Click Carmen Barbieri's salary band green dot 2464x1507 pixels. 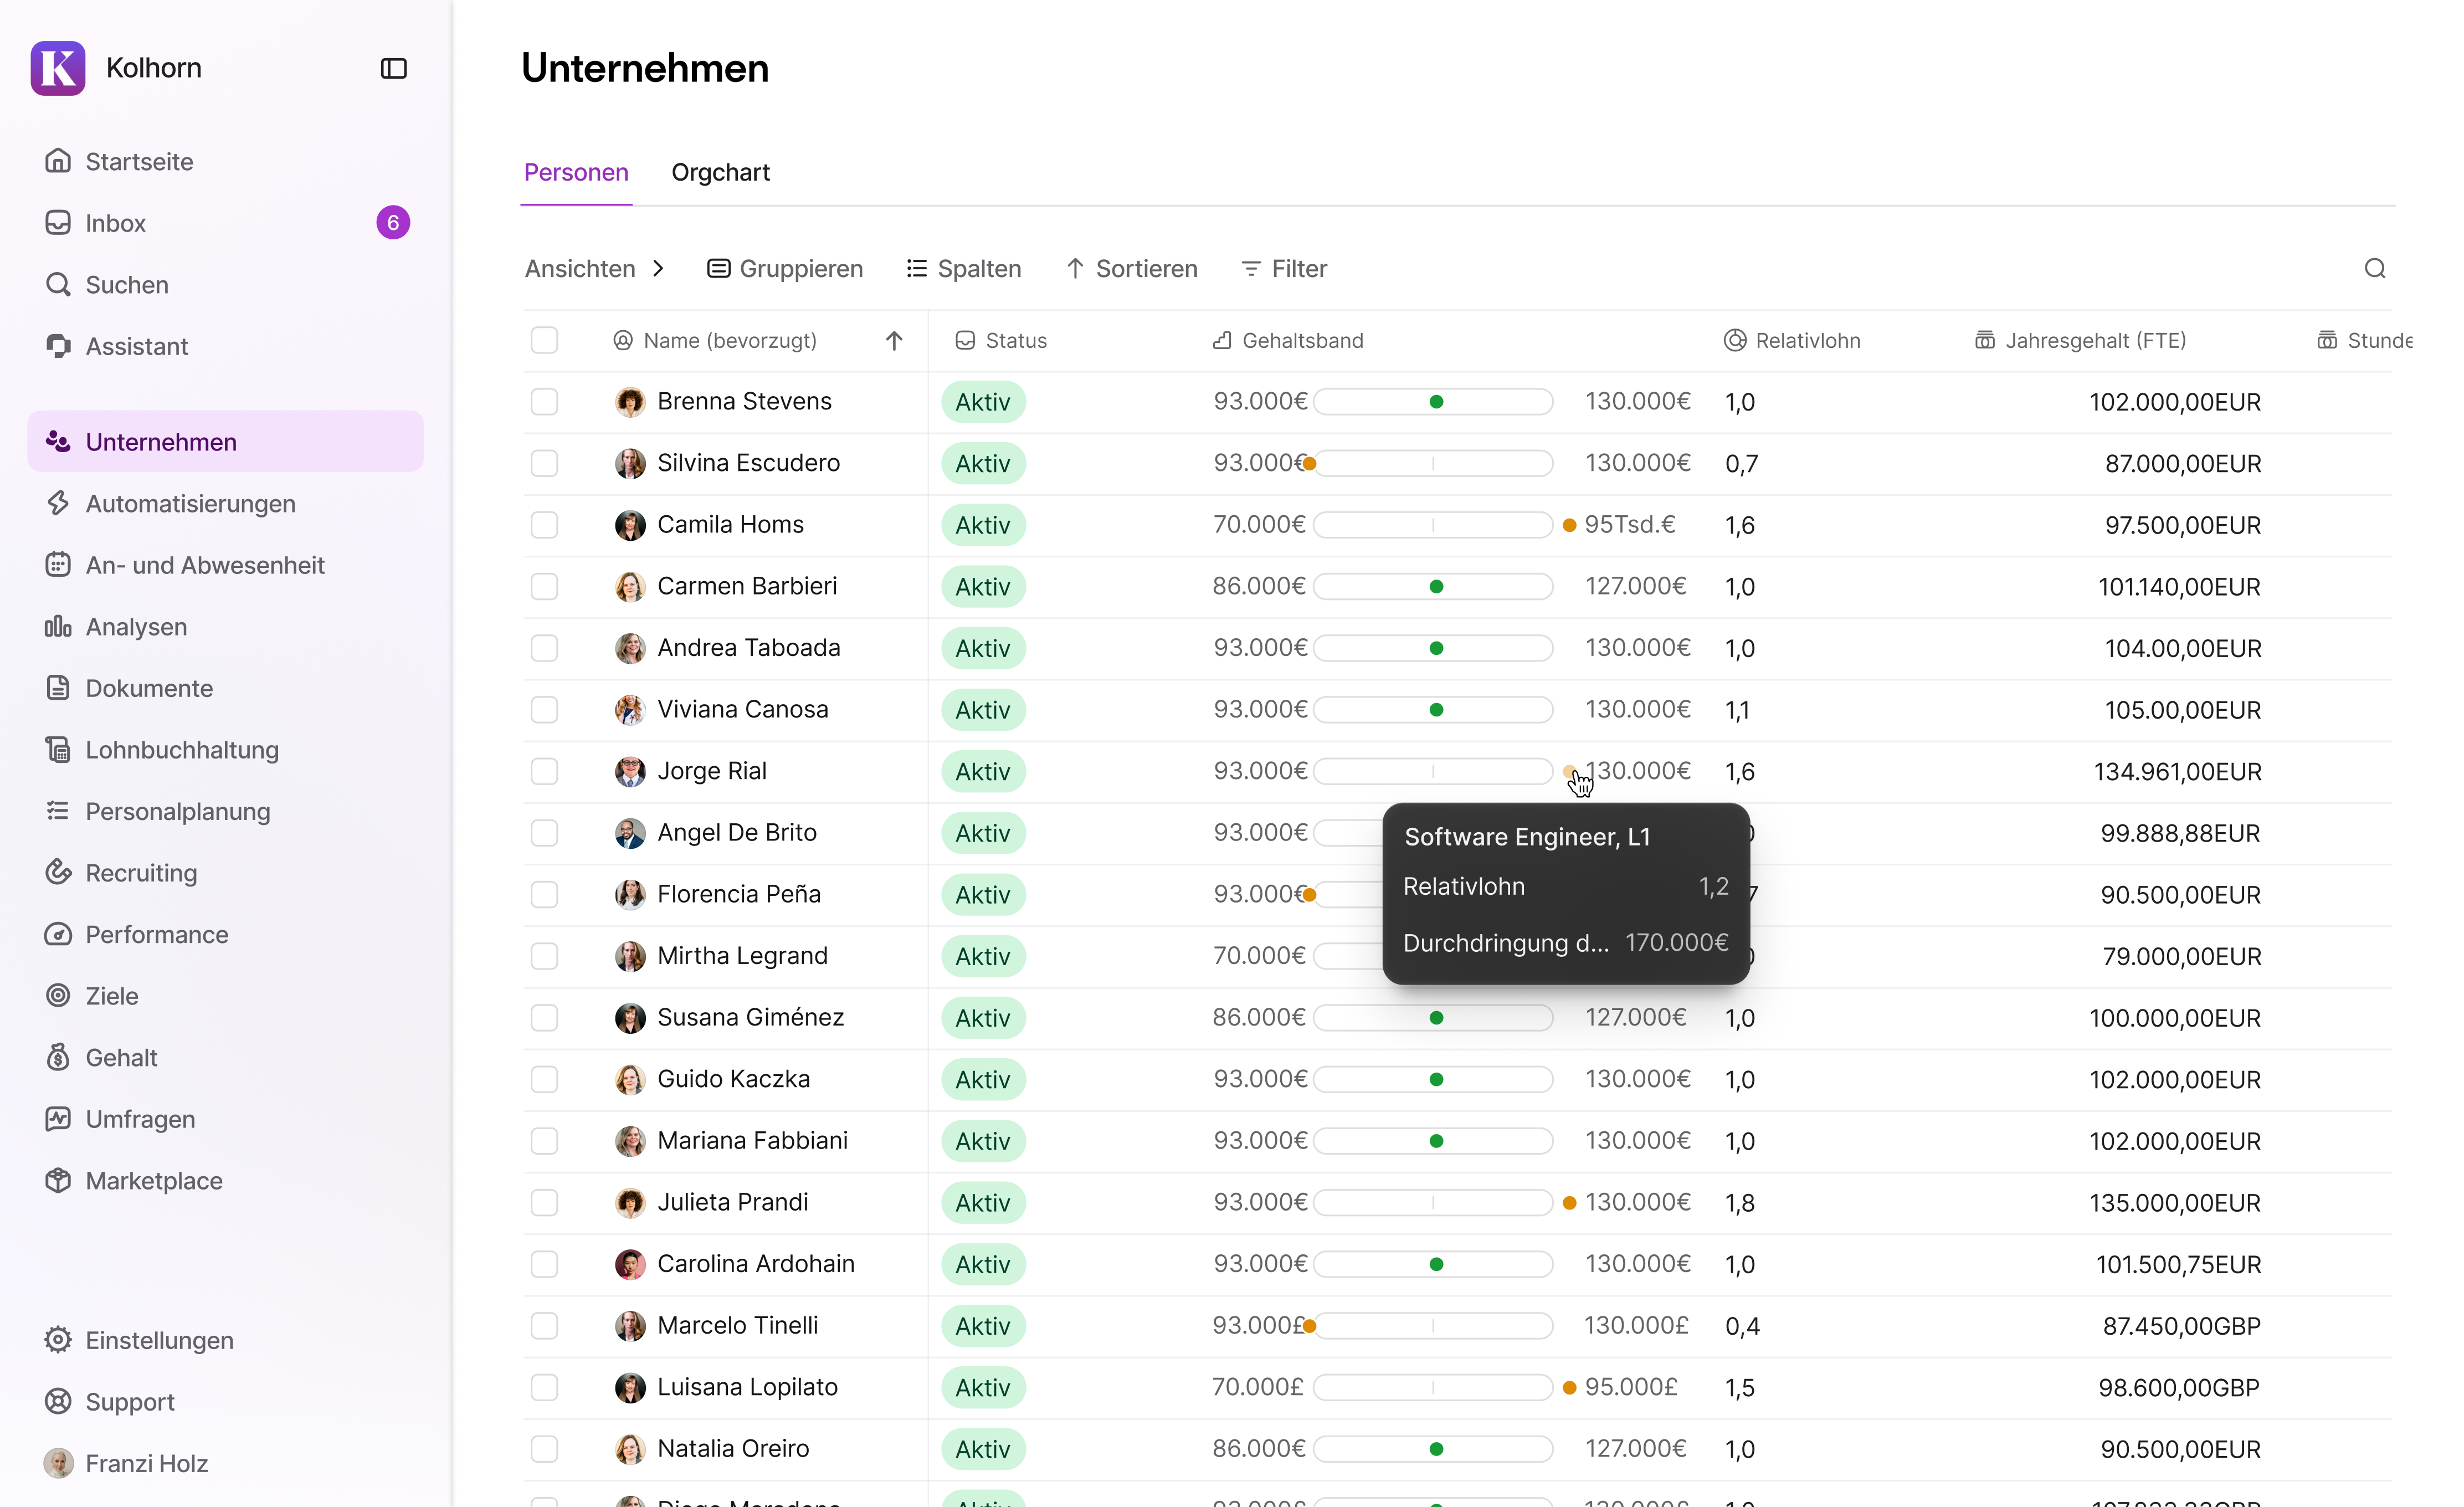(x=1436, y=586)
